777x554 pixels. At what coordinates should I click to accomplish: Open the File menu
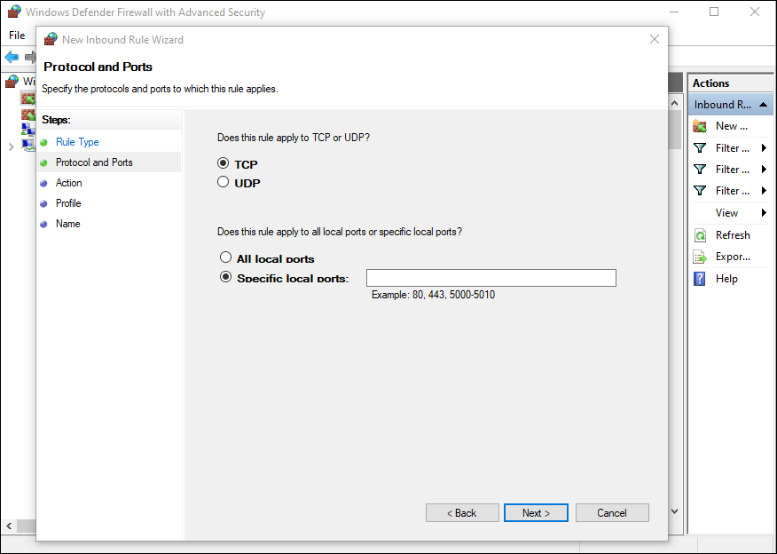[17, 36]
